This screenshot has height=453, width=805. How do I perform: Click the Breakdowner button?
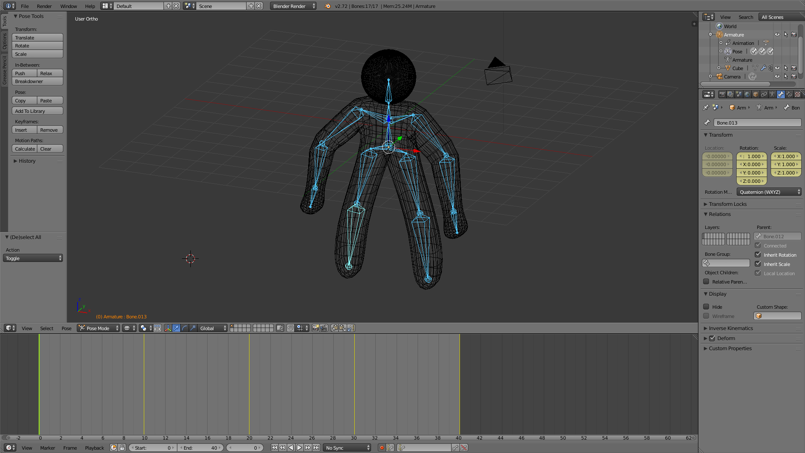(37, 81)
